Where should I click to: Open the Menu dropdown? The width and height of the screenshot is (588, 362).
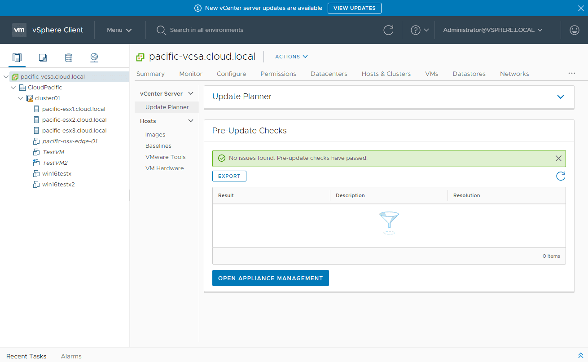tap(119, 30)
